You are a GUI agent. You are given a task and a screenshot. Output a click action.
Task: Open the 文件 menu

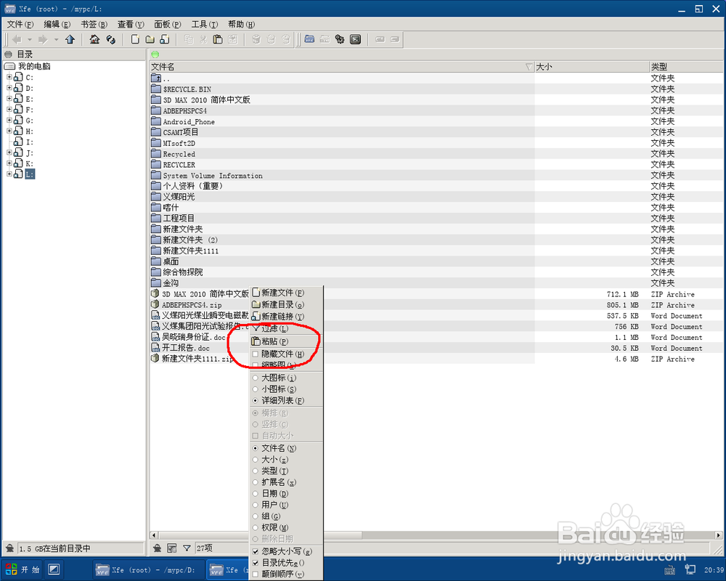[x=20, y=24]
